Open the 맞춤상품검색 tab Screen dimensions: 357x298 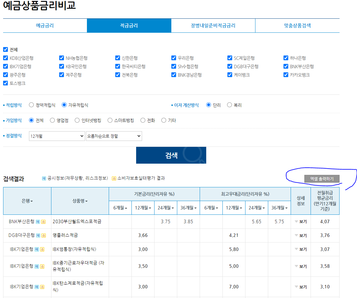click(x=297, y=26)
